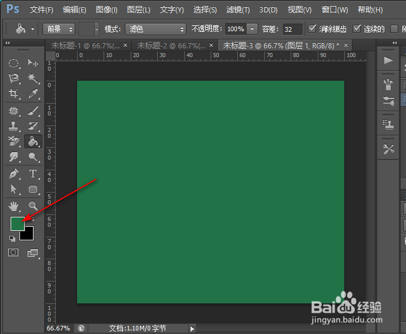Expand the right panel dock double arrow
This screenshot has width=406, height=334.
coord(394,42)
